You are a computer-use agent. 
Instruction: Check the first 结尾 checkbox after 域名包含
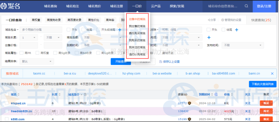(83, 30)
